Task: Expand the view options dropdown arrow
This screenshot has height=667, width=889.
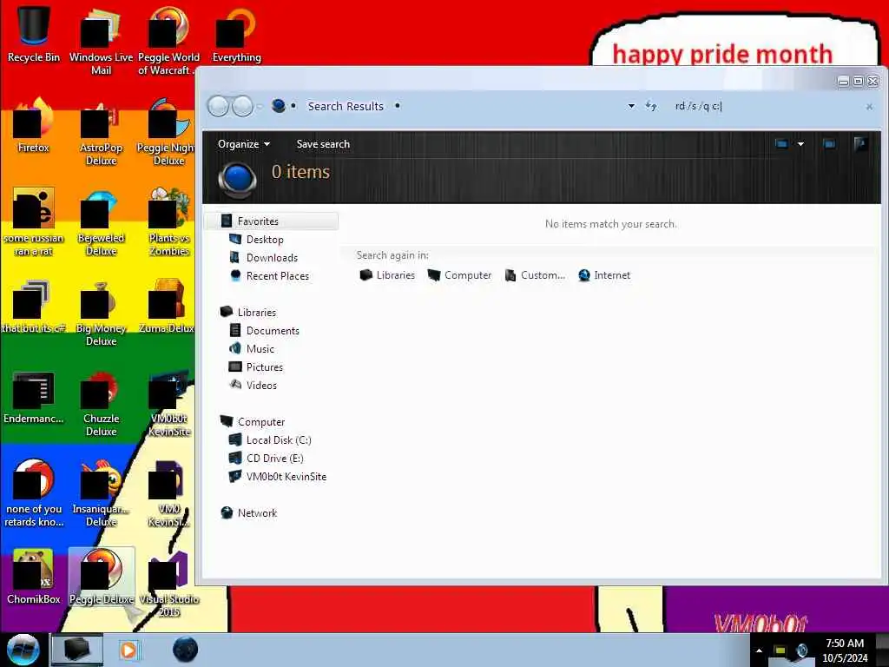Action: coord(800,144)
